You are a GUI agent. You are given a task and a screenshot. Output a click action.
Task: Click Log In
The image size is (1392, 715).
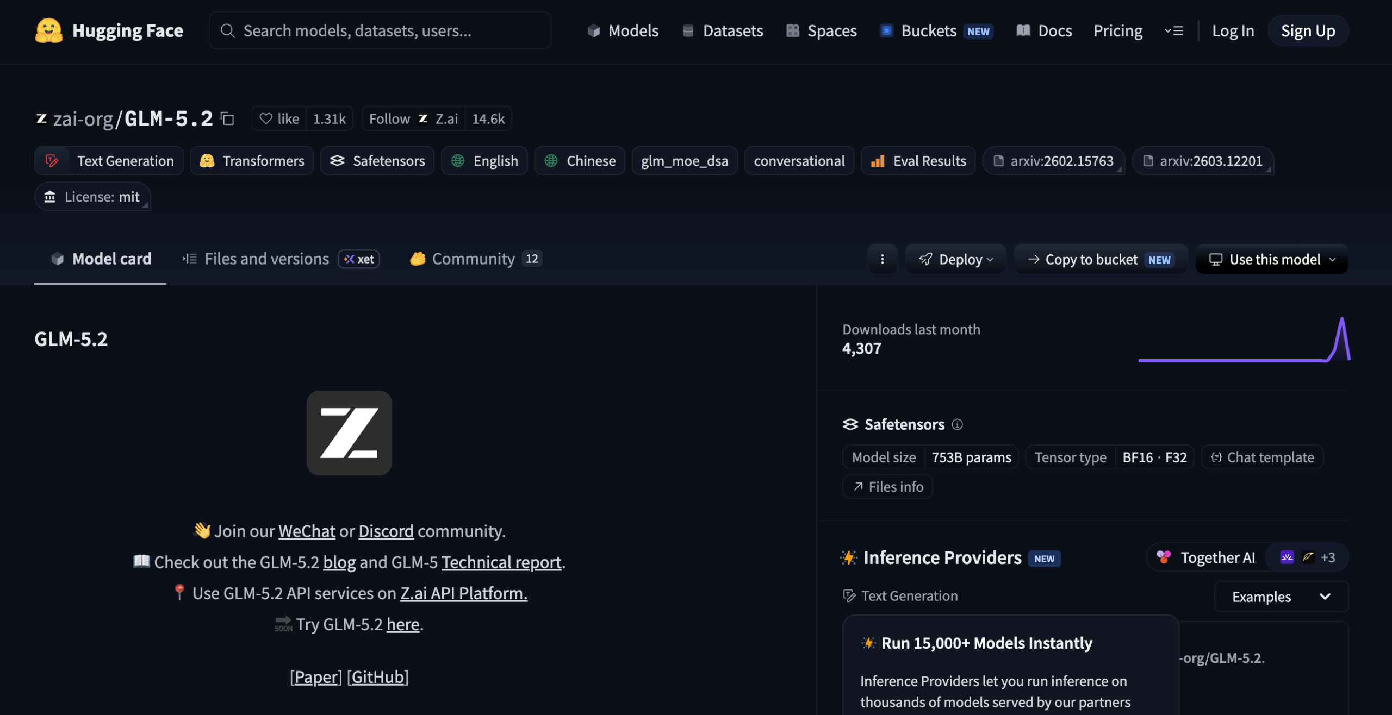point(1233,30)
